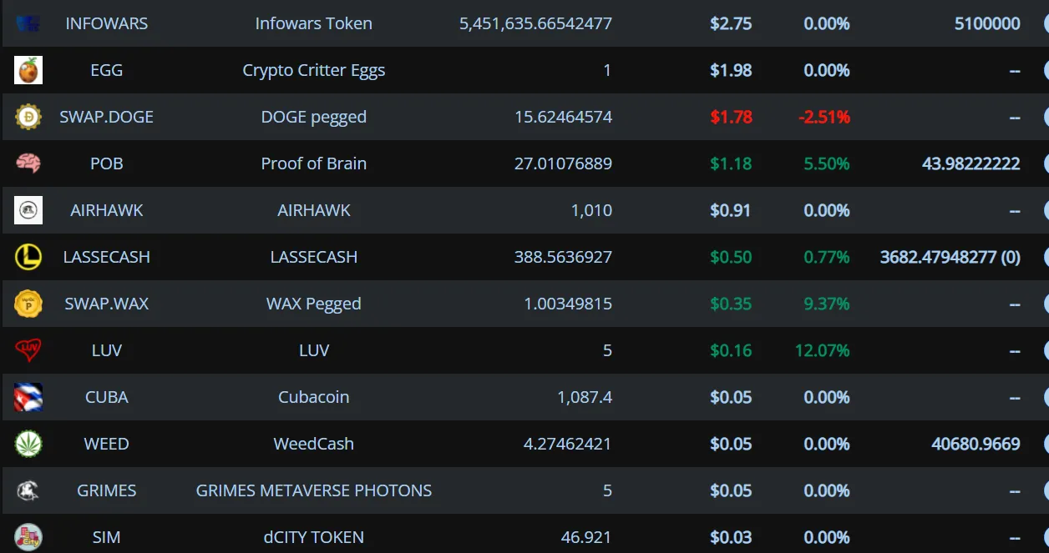
Task: Select the dCity SIM token icon
Action: click(28, 537)
